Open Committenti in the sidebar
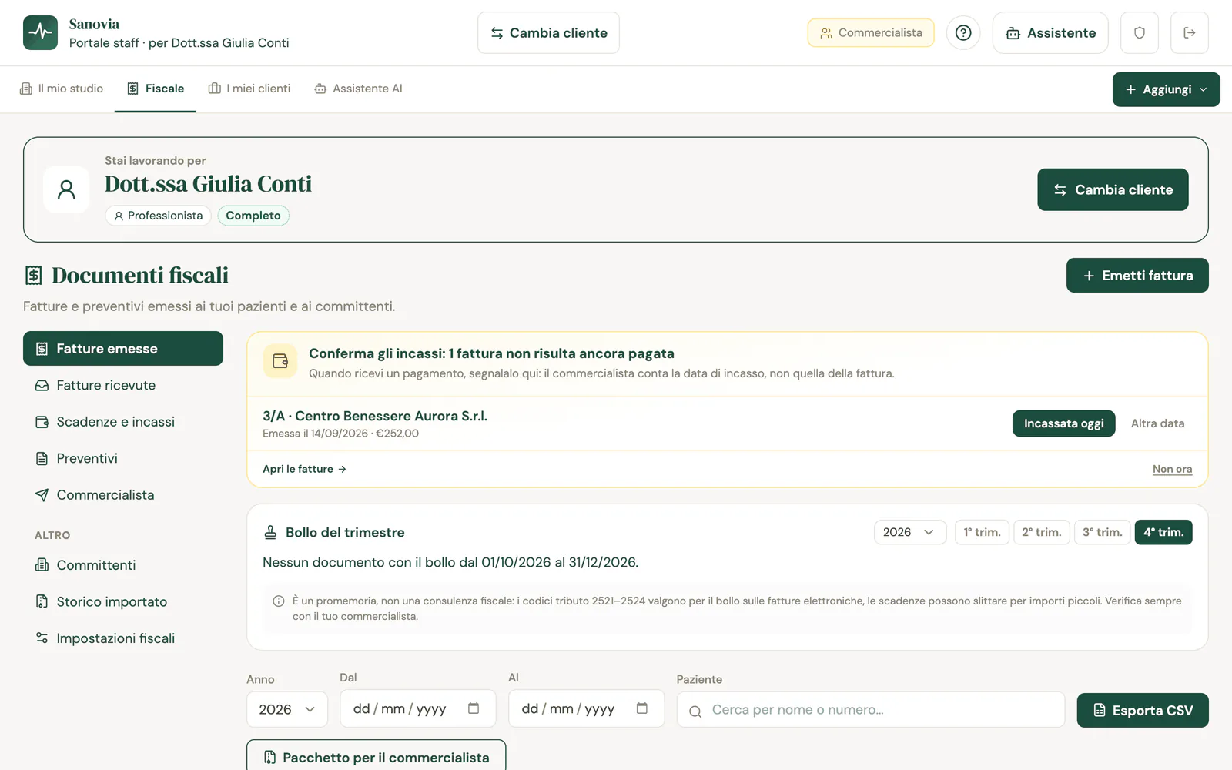Image resolution: width=1232 pixels, height=770 pixels. coord(123,565)
